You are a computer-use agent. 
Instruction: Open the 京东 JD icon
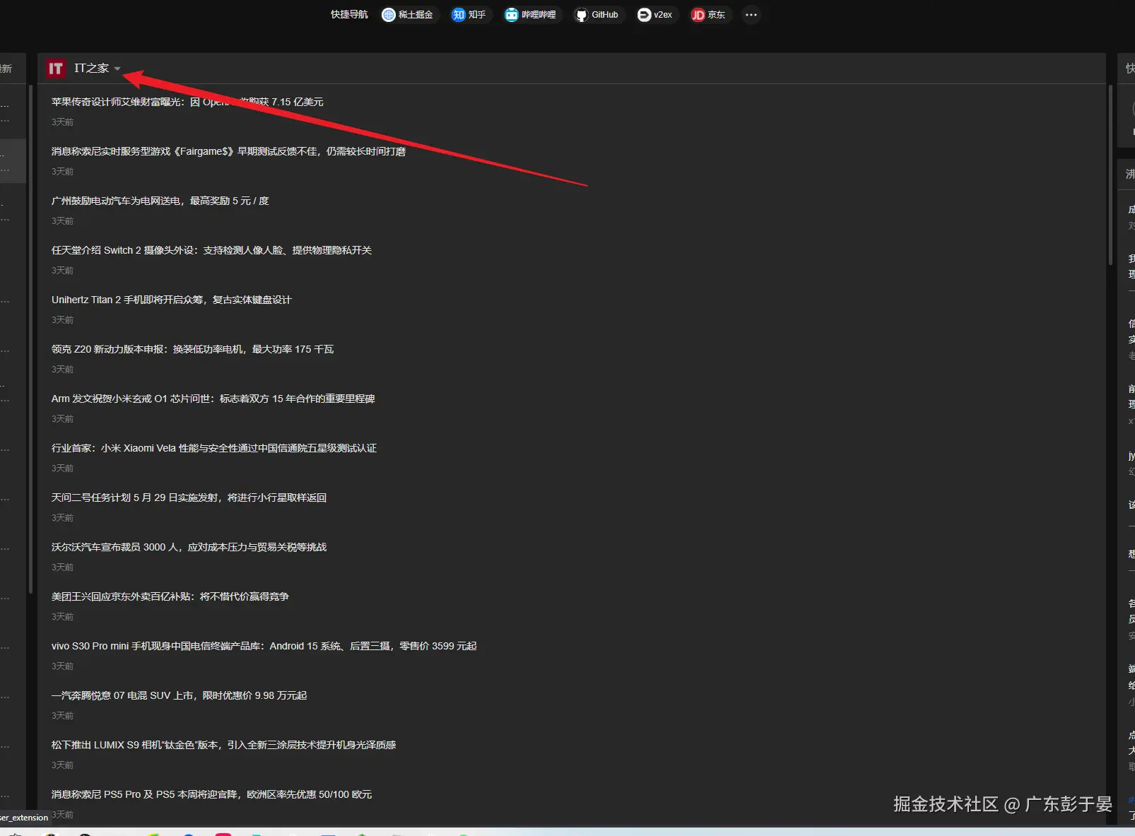coord(698,15)
